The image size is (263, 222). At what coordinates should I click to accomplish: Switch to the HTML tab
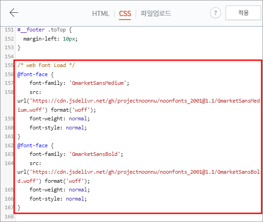tap(101, 14)
